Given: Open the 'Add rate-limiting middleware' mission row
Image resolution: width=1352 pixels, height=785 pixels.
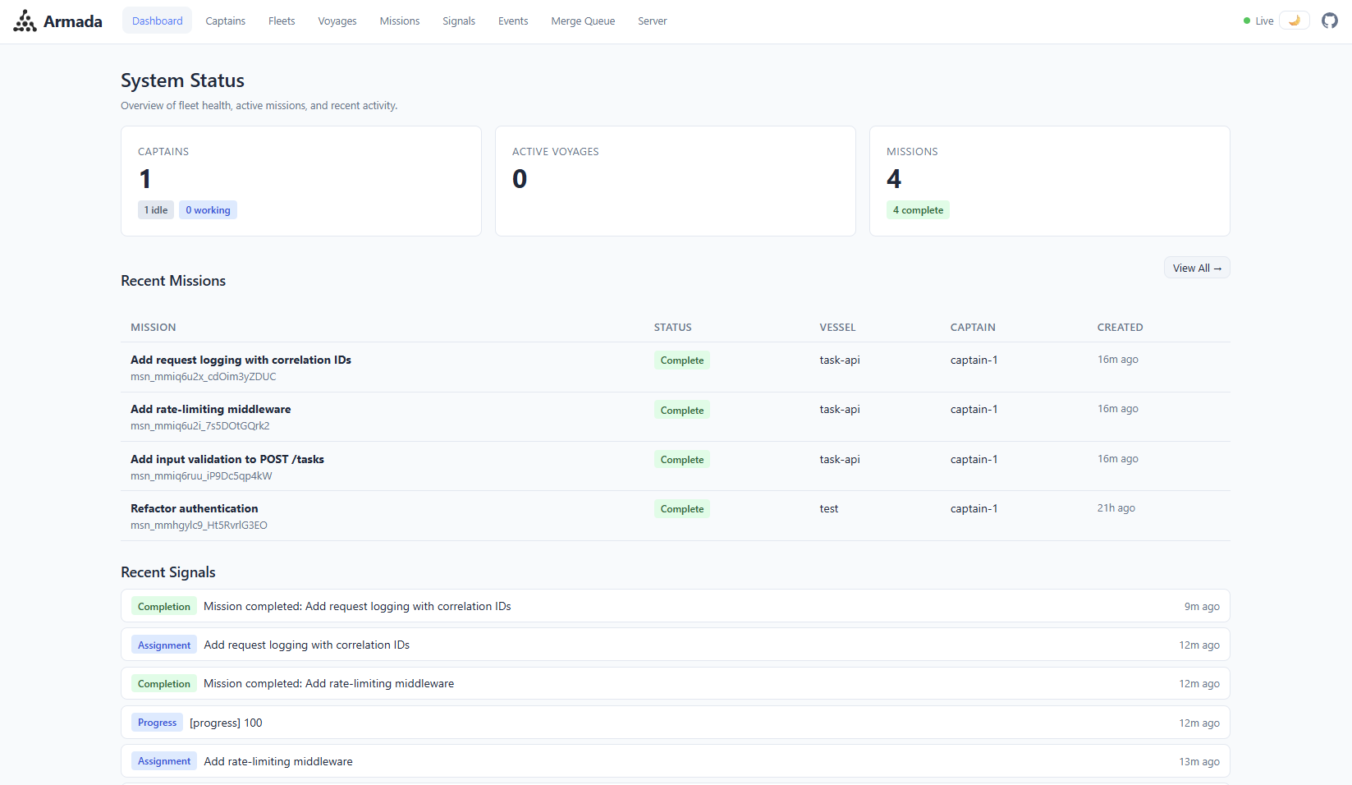Looking at the screenshot, I should [x=210, y=409].
